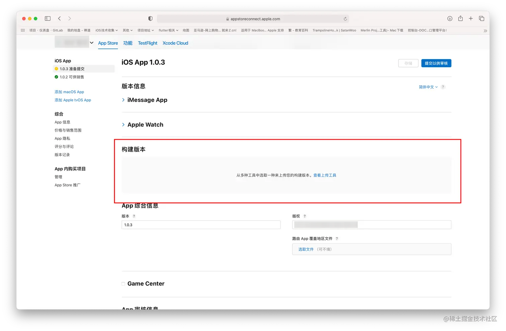Image resolution: width=506 pixels, height=331 pixels.
Task: Open the app switcher dropdown chevron
Action: (x=91, y=43)
